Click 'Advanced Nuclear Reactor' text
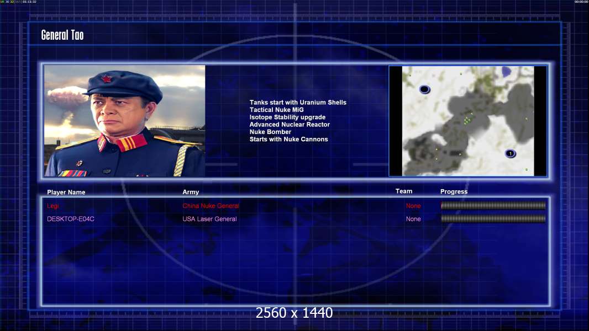This screenshot has width=589, height=331. [290, 125]
